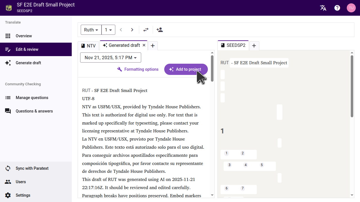Navigate to Sync with Paratext

[x=32, y=168]
